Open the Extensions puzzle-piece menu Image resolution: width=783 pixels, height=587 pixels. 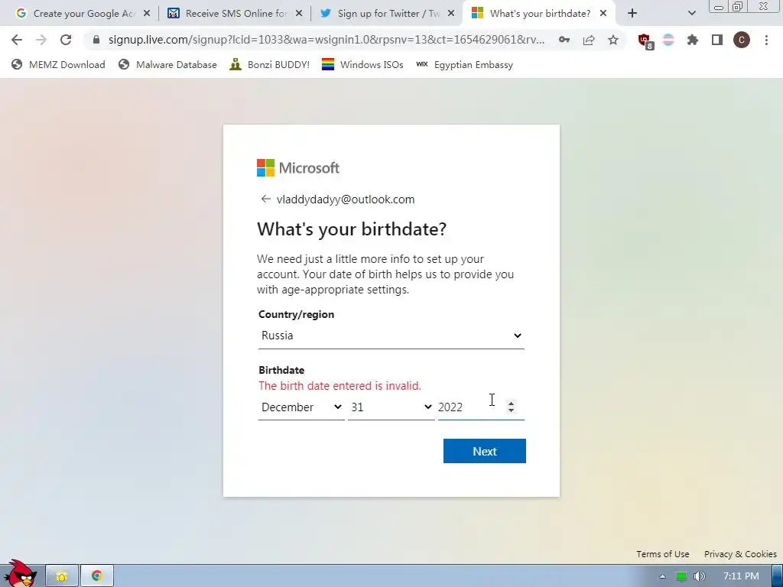coord(693,40)
